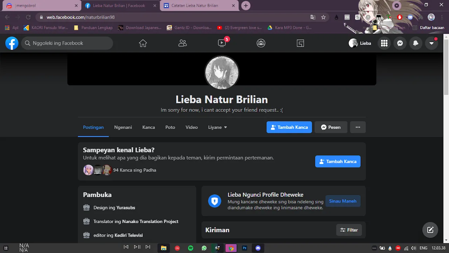449x253 pixels.
Task: Open the three-dot profile options button
Action: coord(358,127)
